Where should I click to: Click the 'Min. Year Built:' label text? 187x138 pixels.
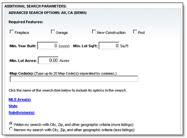(23, 46)
